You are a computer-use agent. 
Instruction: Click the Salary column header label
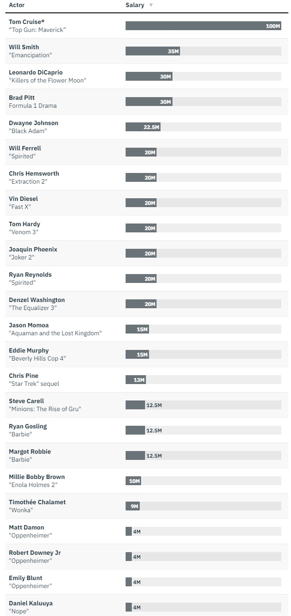135,5
